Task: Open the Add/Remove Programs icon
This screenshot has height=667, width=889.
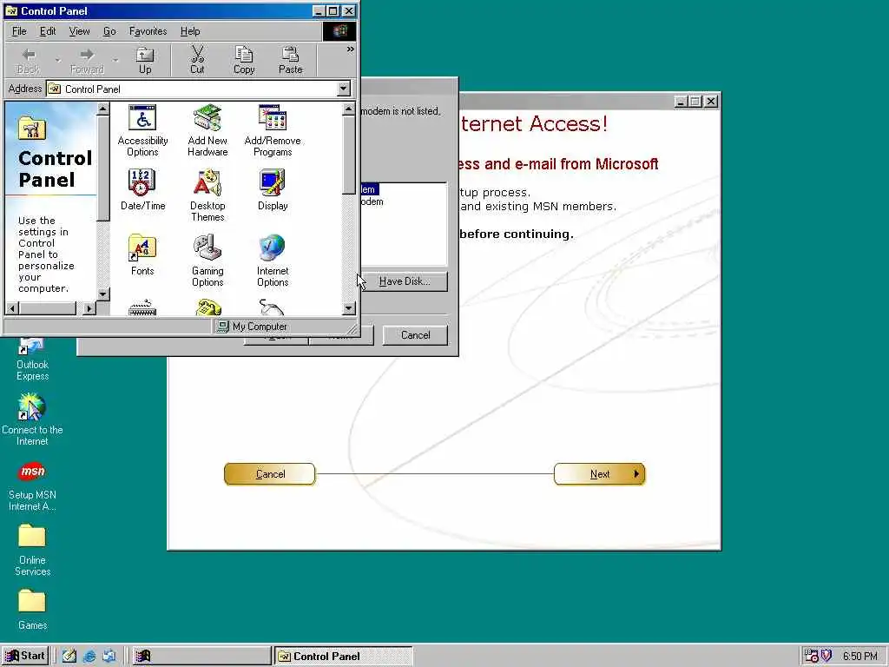Action: click(273, 130)
